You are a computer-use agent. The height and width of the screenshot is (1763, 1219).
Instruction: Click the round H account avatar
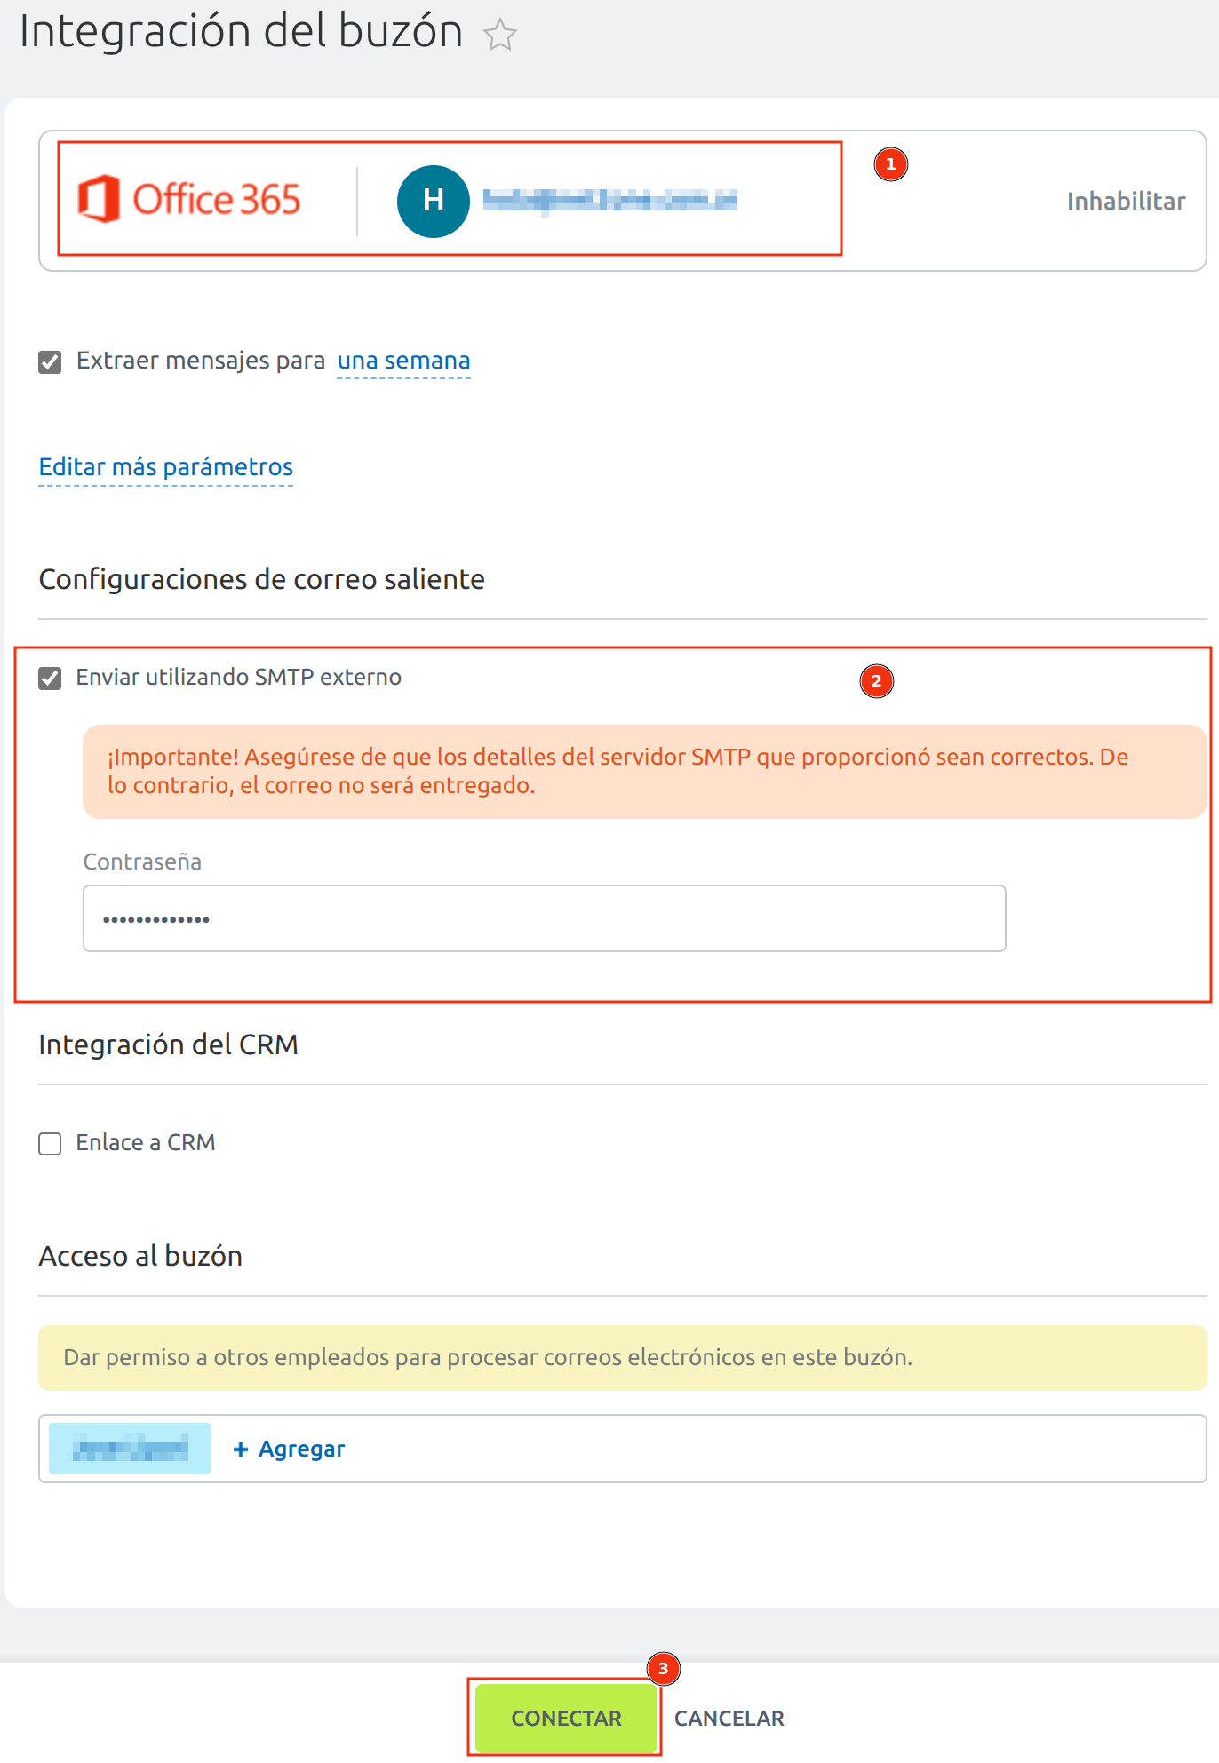pos(434,201)
